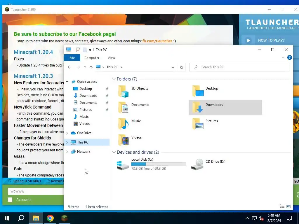The height and width of the screenshot is (224, 299).
Task: Go up one level with Up arrow
Action: (91, 67)
